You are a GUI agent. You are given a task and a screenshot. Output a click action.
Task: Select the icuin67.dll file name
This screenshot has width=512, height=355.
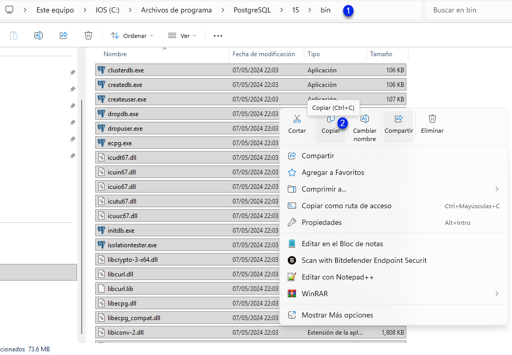click(122, 172)
